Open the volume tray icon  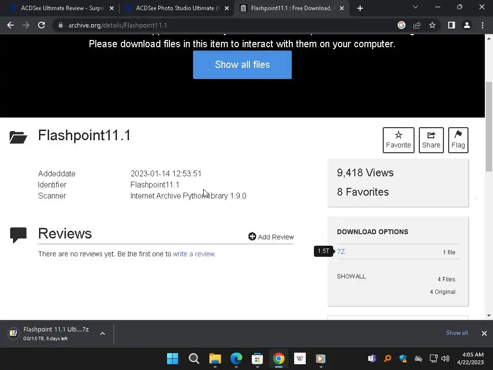pyautogui.click(x=445, y=358)
